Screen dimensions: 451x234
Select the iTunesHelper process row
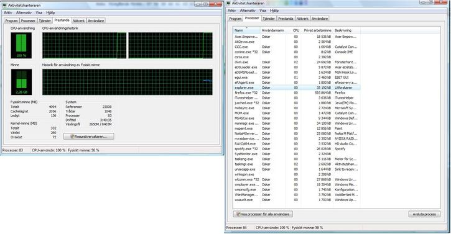point(297,98)
